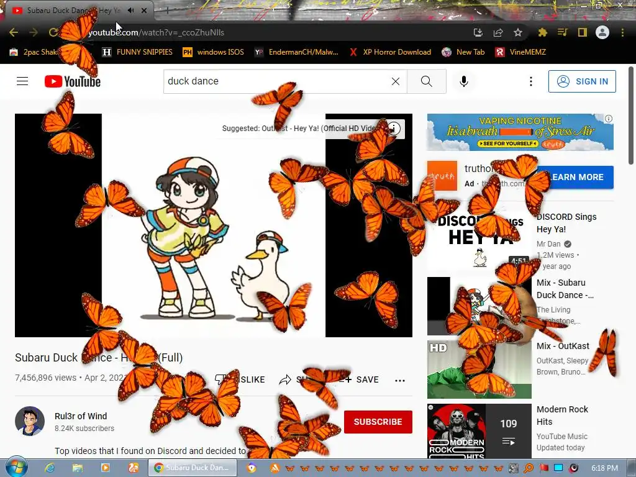Open Windows Explorer folder in taskbar
This screenshot has width=636, height=477.
tap(78, 468)
